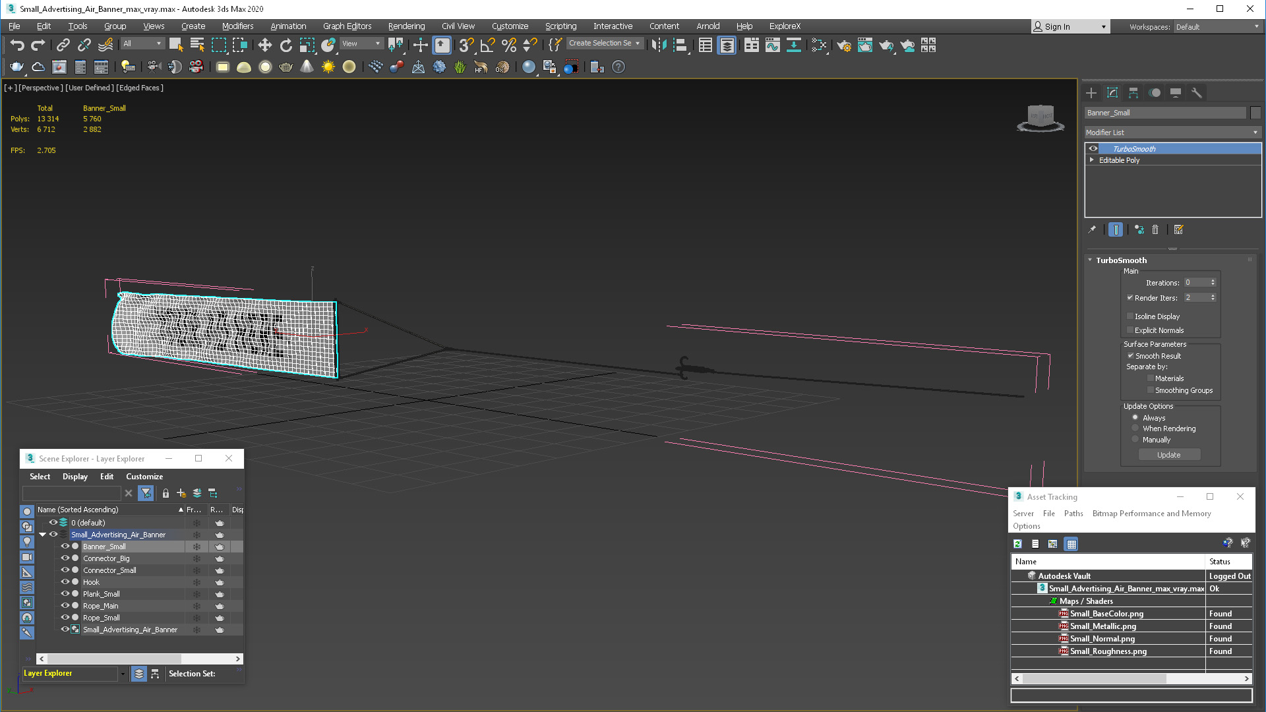Remove modifier with trash icon
The height and width of the screenshot is (712, 1266).
[1155, 229]
